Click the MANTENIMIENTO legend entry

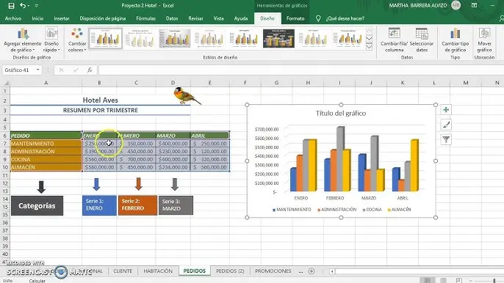292,210
